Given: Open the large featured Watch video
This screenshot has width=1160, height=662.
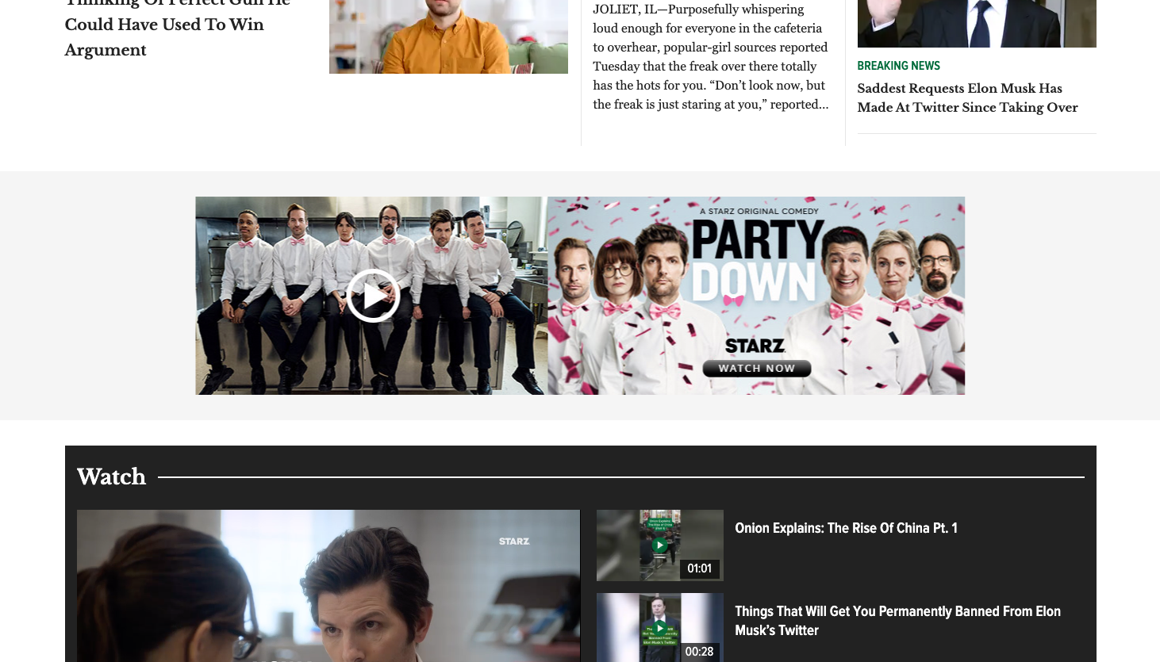Looking at the screenshot, I should point(328,586).
